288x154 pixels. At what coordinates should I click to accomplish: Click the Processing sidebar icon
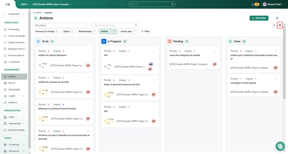pyautogui.click(x=5, y=29)
